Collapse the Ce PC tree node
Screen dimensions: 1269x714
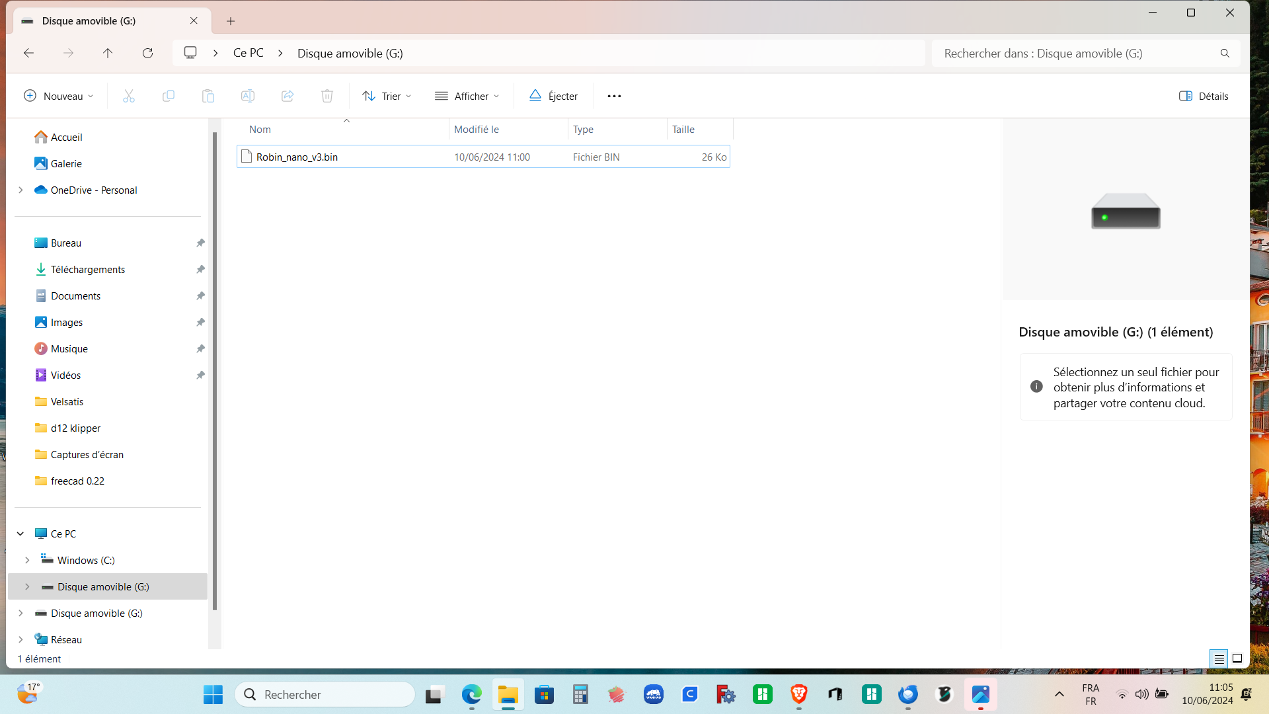pos(20,534)
